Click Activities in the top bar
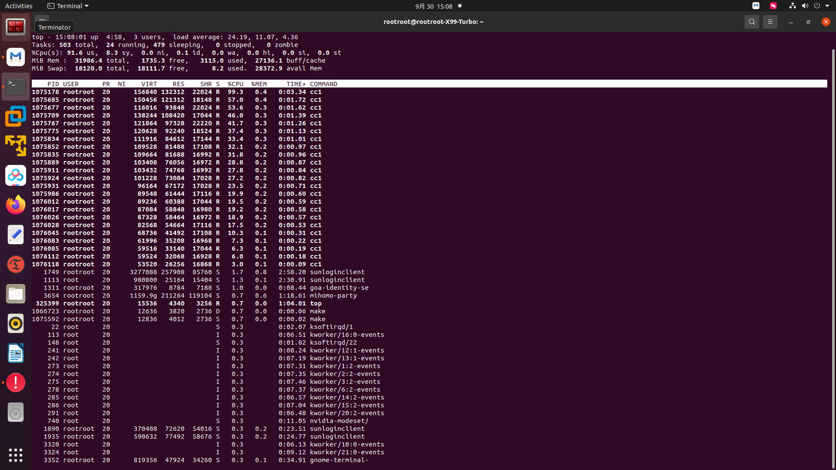Image resolution: width=836 pixels, height=470 pixels. pyautogui.click(x=19, y=6)
